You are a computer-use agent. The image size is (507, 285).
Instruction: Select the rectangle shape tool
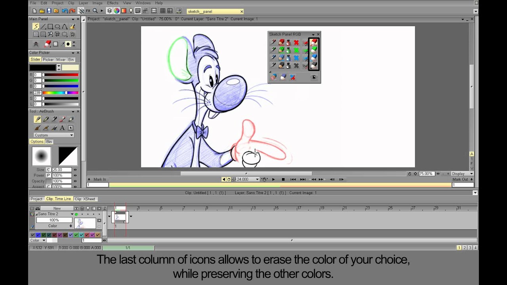(50, 27)
